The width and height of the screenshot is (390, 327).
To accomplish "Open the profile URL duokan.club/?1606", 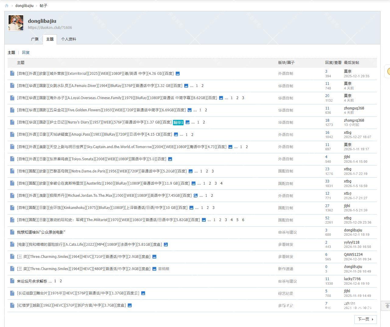I will coord(50,28).
